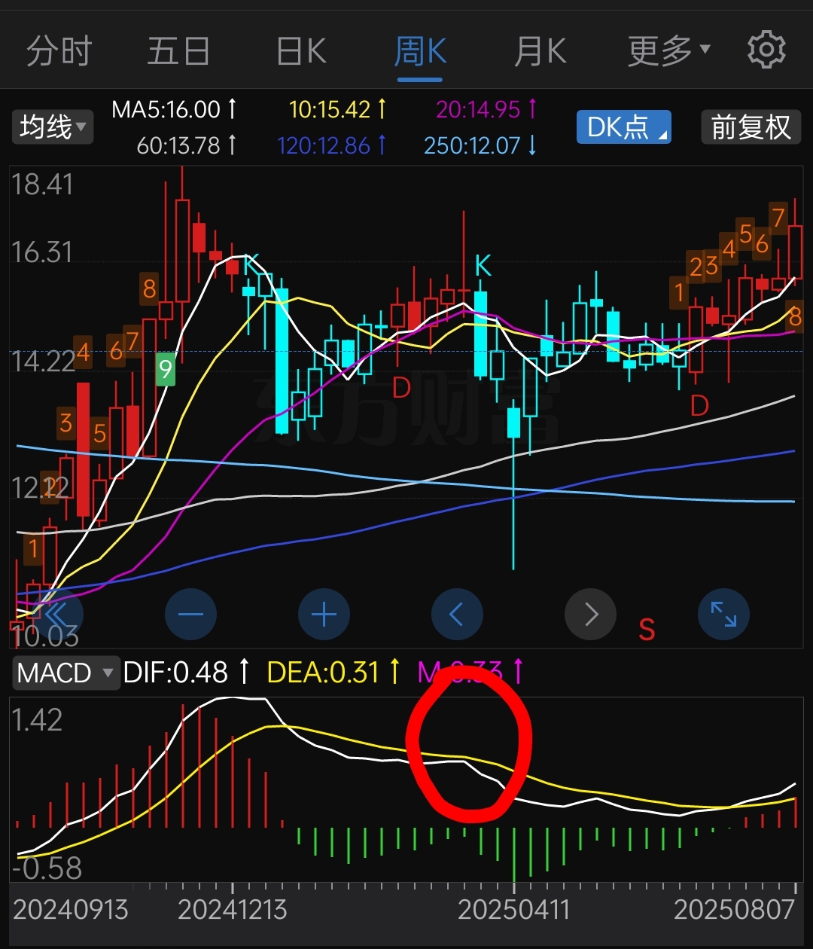The height and width of the screenshot is (949, 813).
Task: Switch to the 五日 tab
Action: click(x=178, y=51)
